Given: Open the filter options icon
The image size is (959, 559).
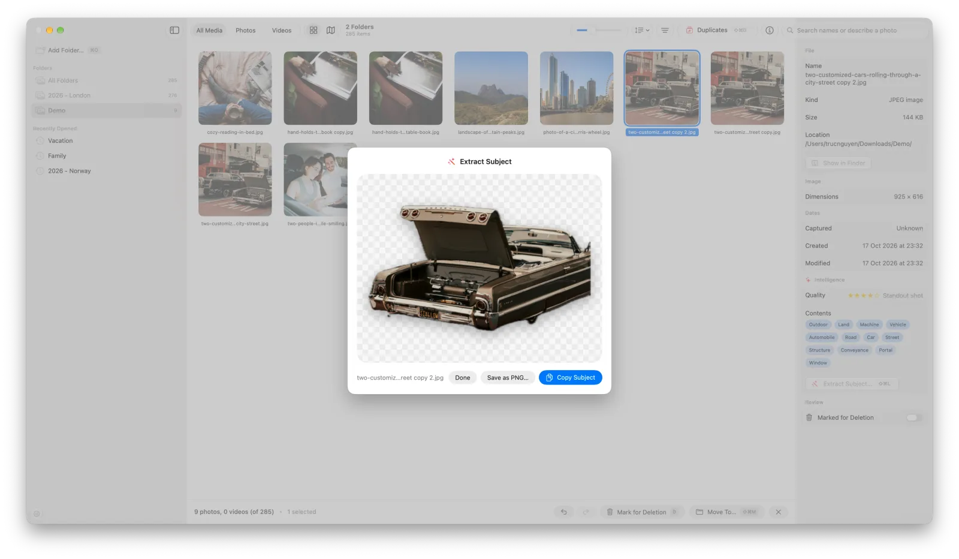Looking at the screenshot, I should point(665,30).
